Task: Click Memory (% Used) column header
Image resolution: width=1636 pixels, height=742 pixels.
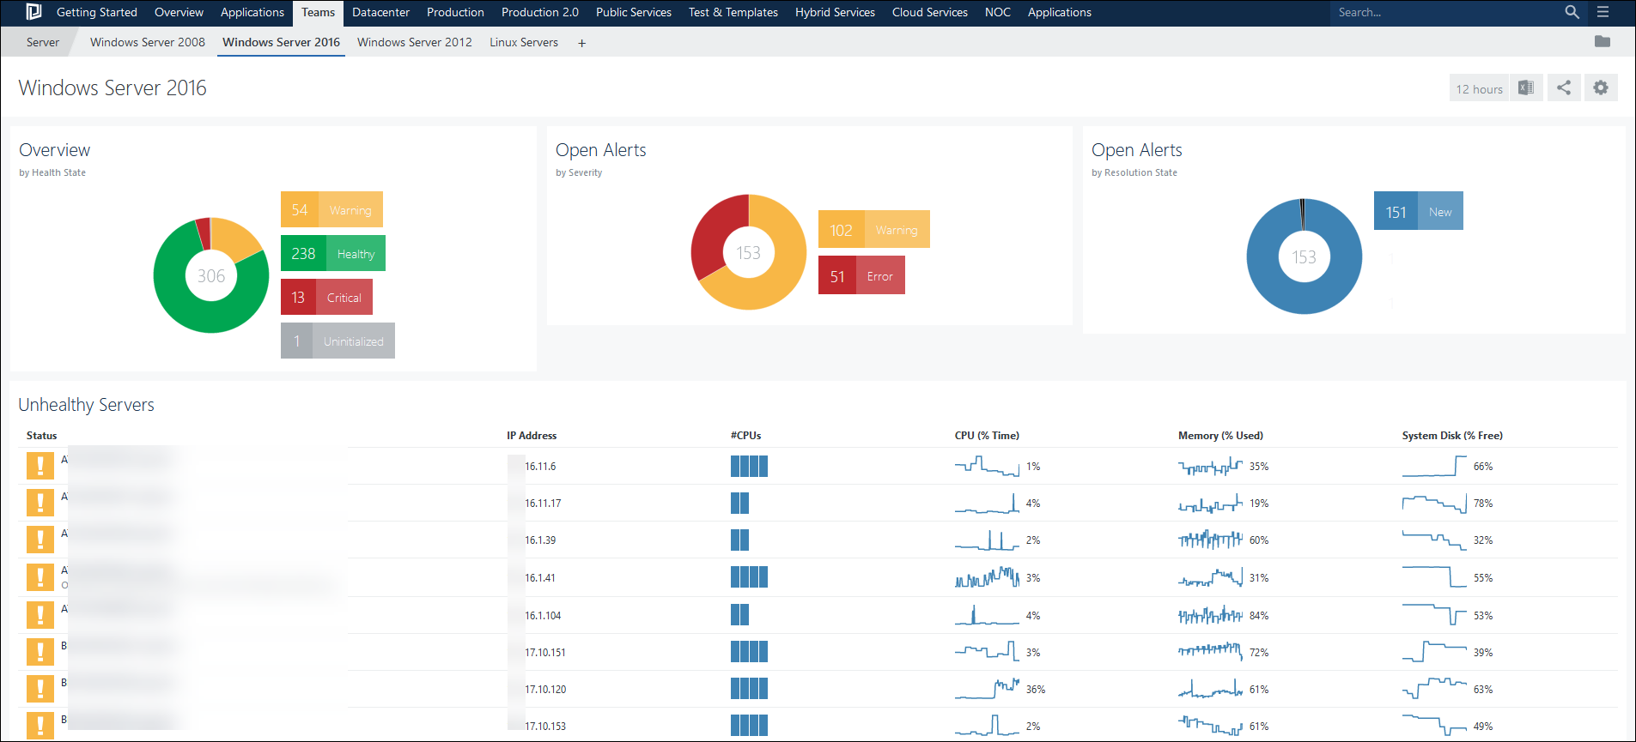Action: point(1220,436)
